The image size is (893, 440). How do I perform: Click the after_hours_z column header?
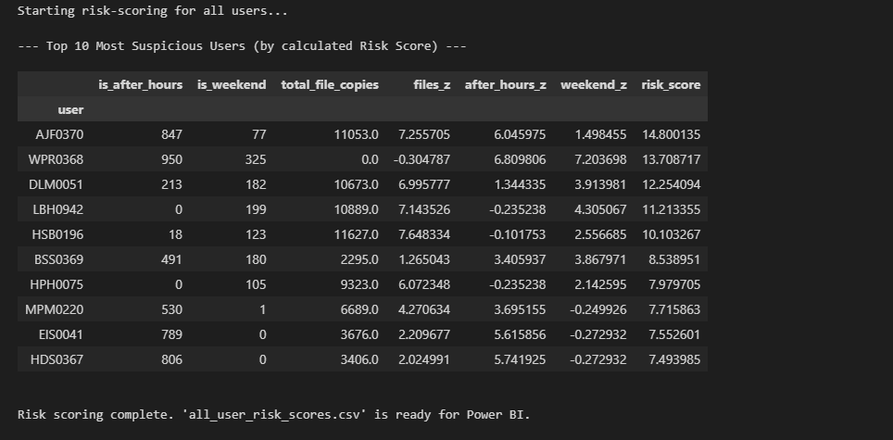[505, 84]
